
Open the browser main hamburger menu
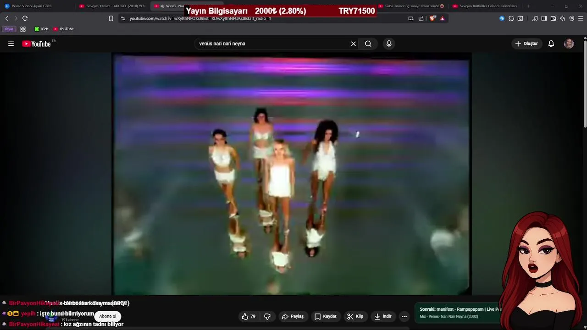pos(581,18)
